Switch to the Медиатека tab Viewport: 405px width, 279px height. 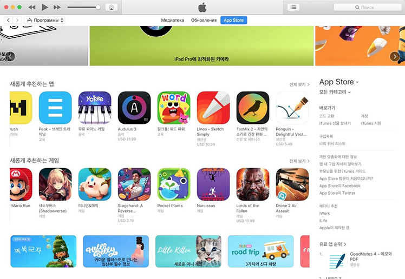point(173,20)
